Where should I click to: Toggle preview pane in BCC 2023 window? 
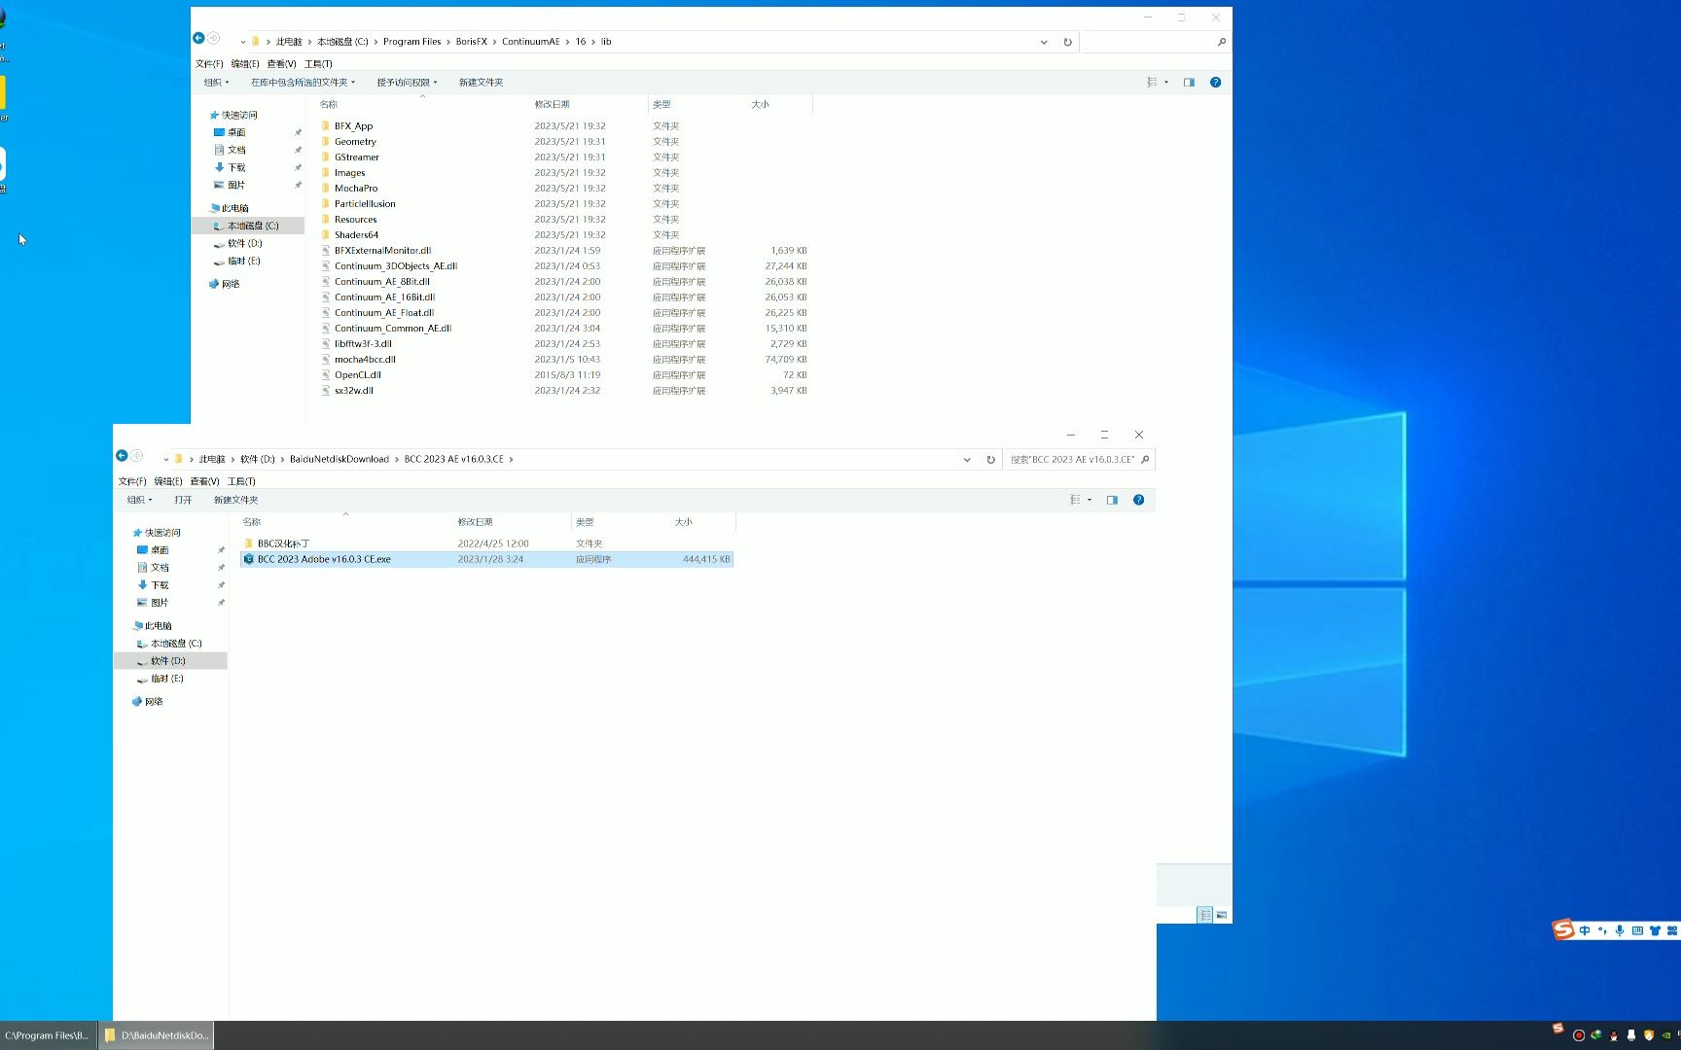click(x=1112, y=500)
